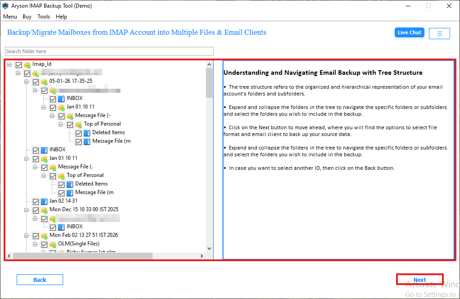
Task: Click Top of Personal folder icon under Message File (-
Action: pos(78,125)
